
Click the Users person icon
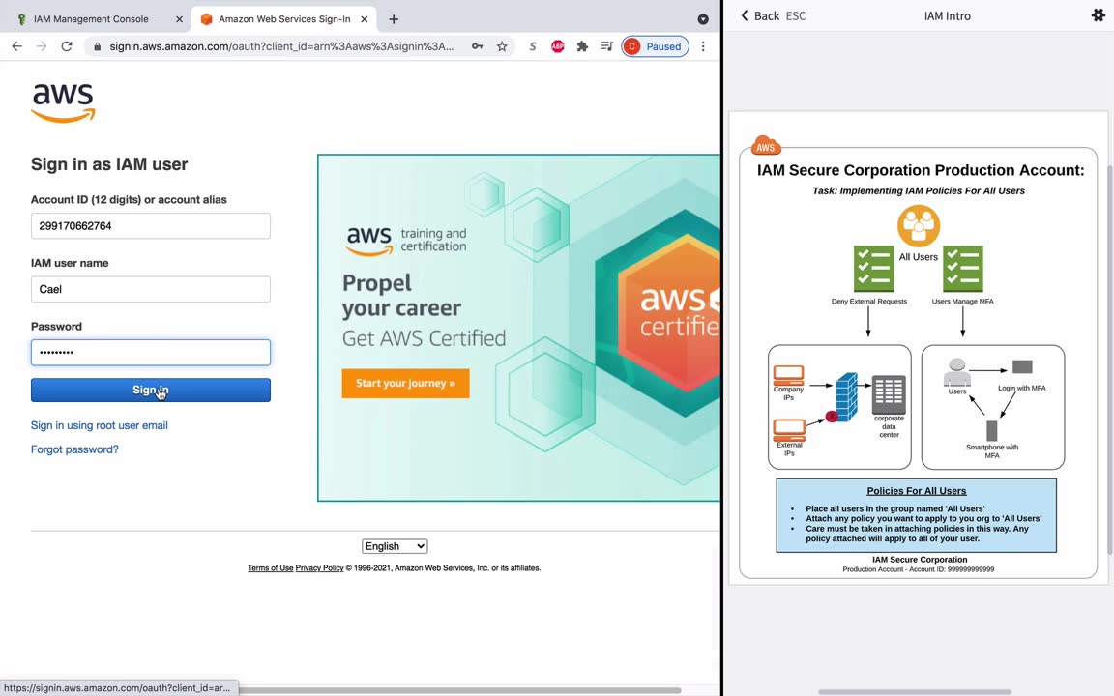click(957, 373)
